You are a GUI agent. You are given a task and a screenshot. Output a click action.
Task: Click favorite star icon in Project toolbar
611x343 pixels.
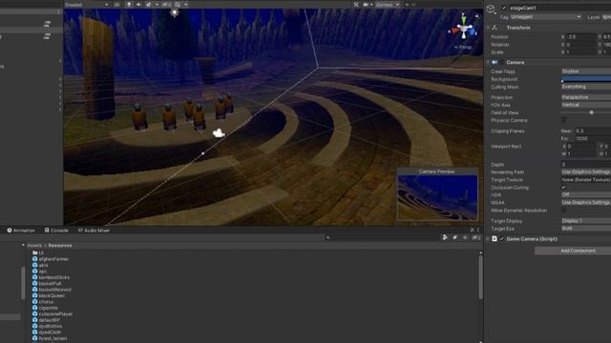point(465,237)
